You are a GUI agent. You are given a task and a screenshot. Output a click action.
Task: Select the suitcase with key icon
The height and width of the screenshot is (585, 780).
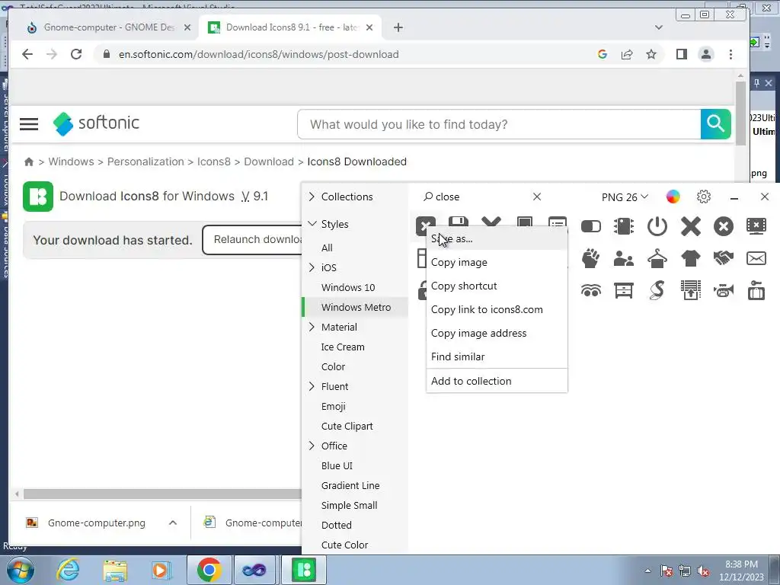point(756,290)
